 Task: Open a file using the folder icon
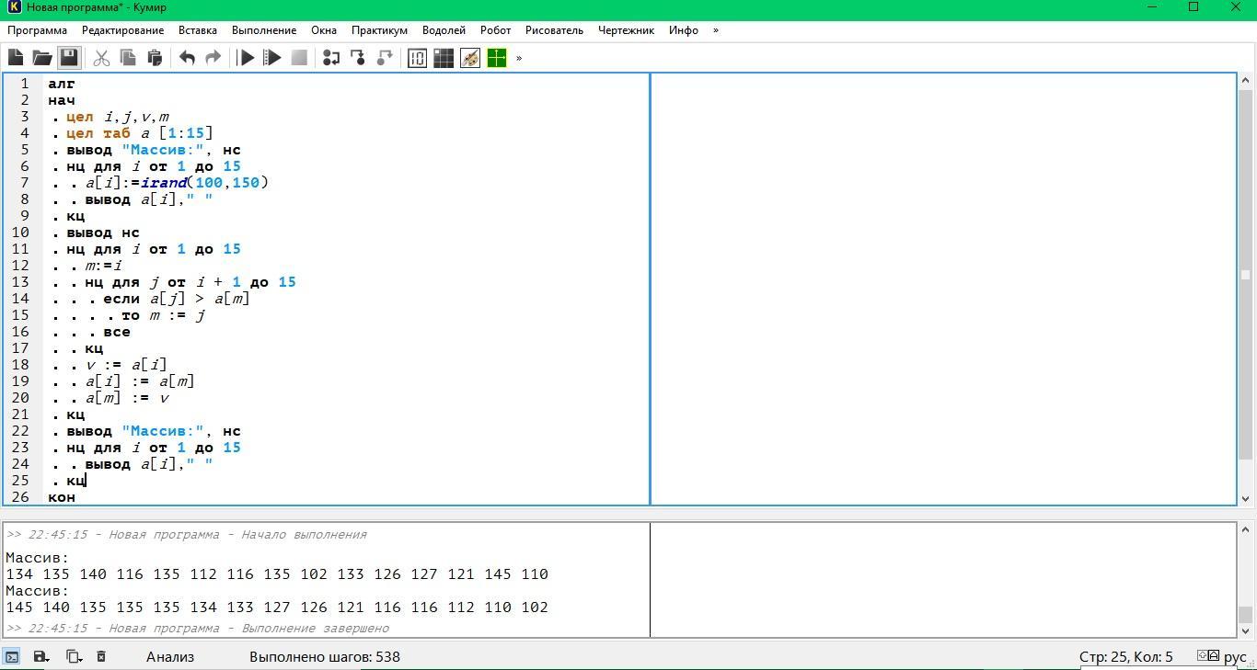pyautogui.click(x=42, y=58)
